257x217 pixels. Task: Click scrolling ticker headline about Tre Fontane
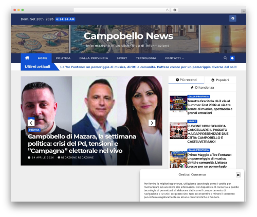148,67
